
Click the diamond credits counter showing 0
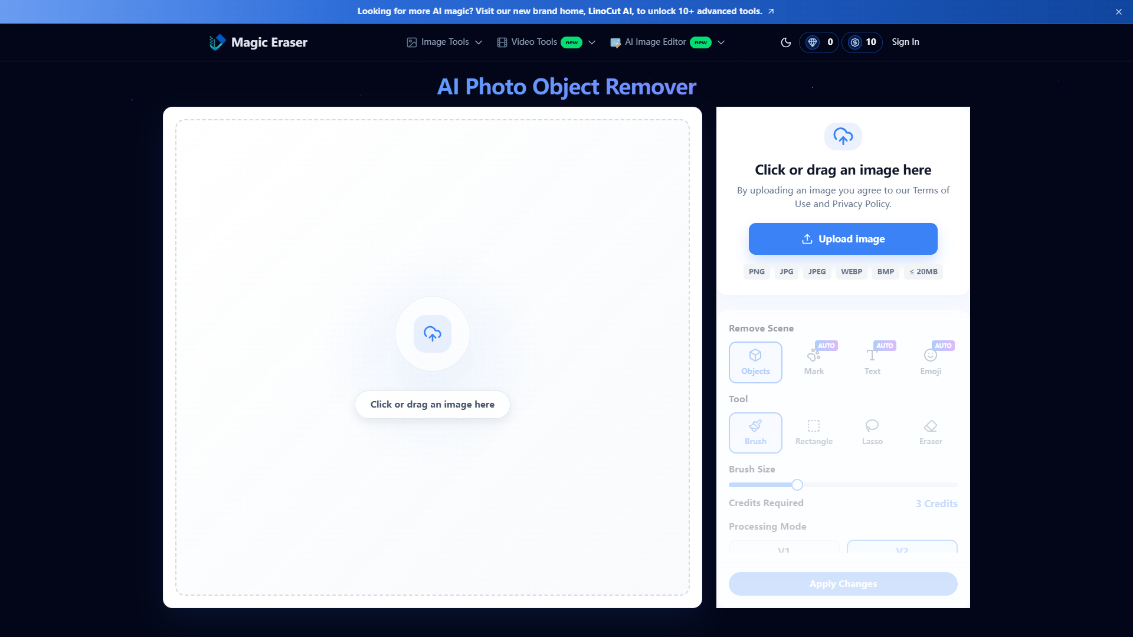(819, 42)
